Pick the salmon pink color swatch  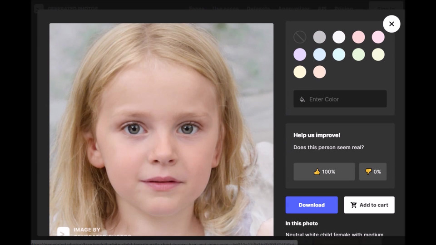coord(358,37)
